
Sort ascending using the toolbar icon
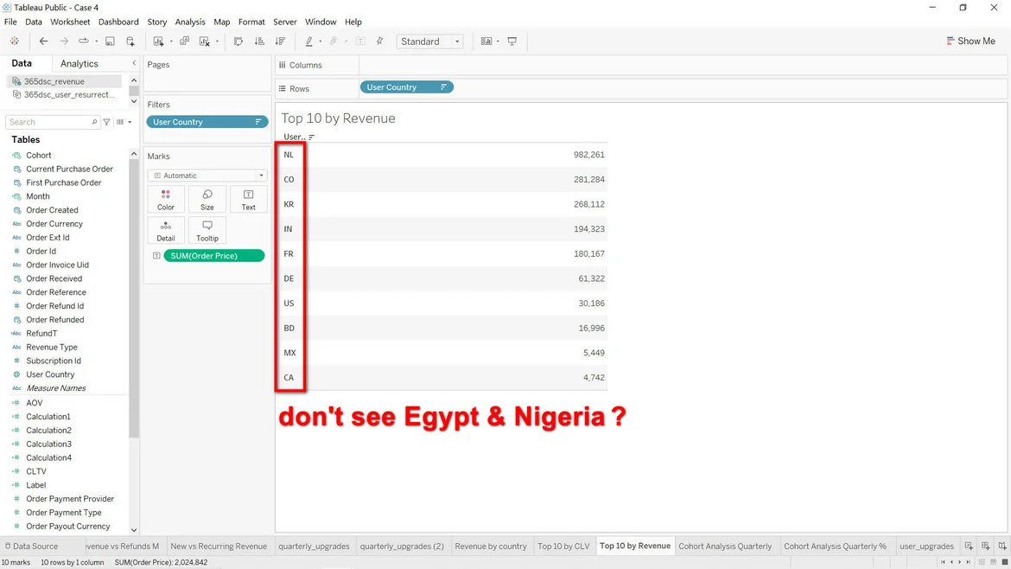pos(259,42)
